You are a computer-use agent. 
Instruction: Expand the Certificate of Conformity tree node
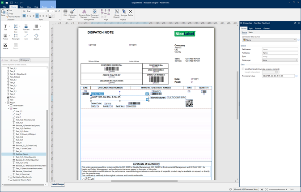(x=8, y=177)
